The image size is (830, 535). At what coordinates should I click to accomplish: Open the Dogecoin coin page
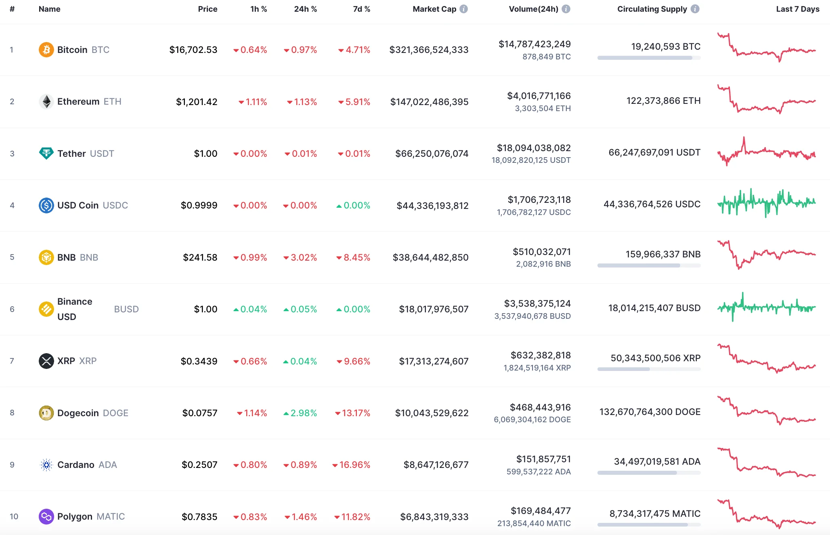tap(79, 413)
